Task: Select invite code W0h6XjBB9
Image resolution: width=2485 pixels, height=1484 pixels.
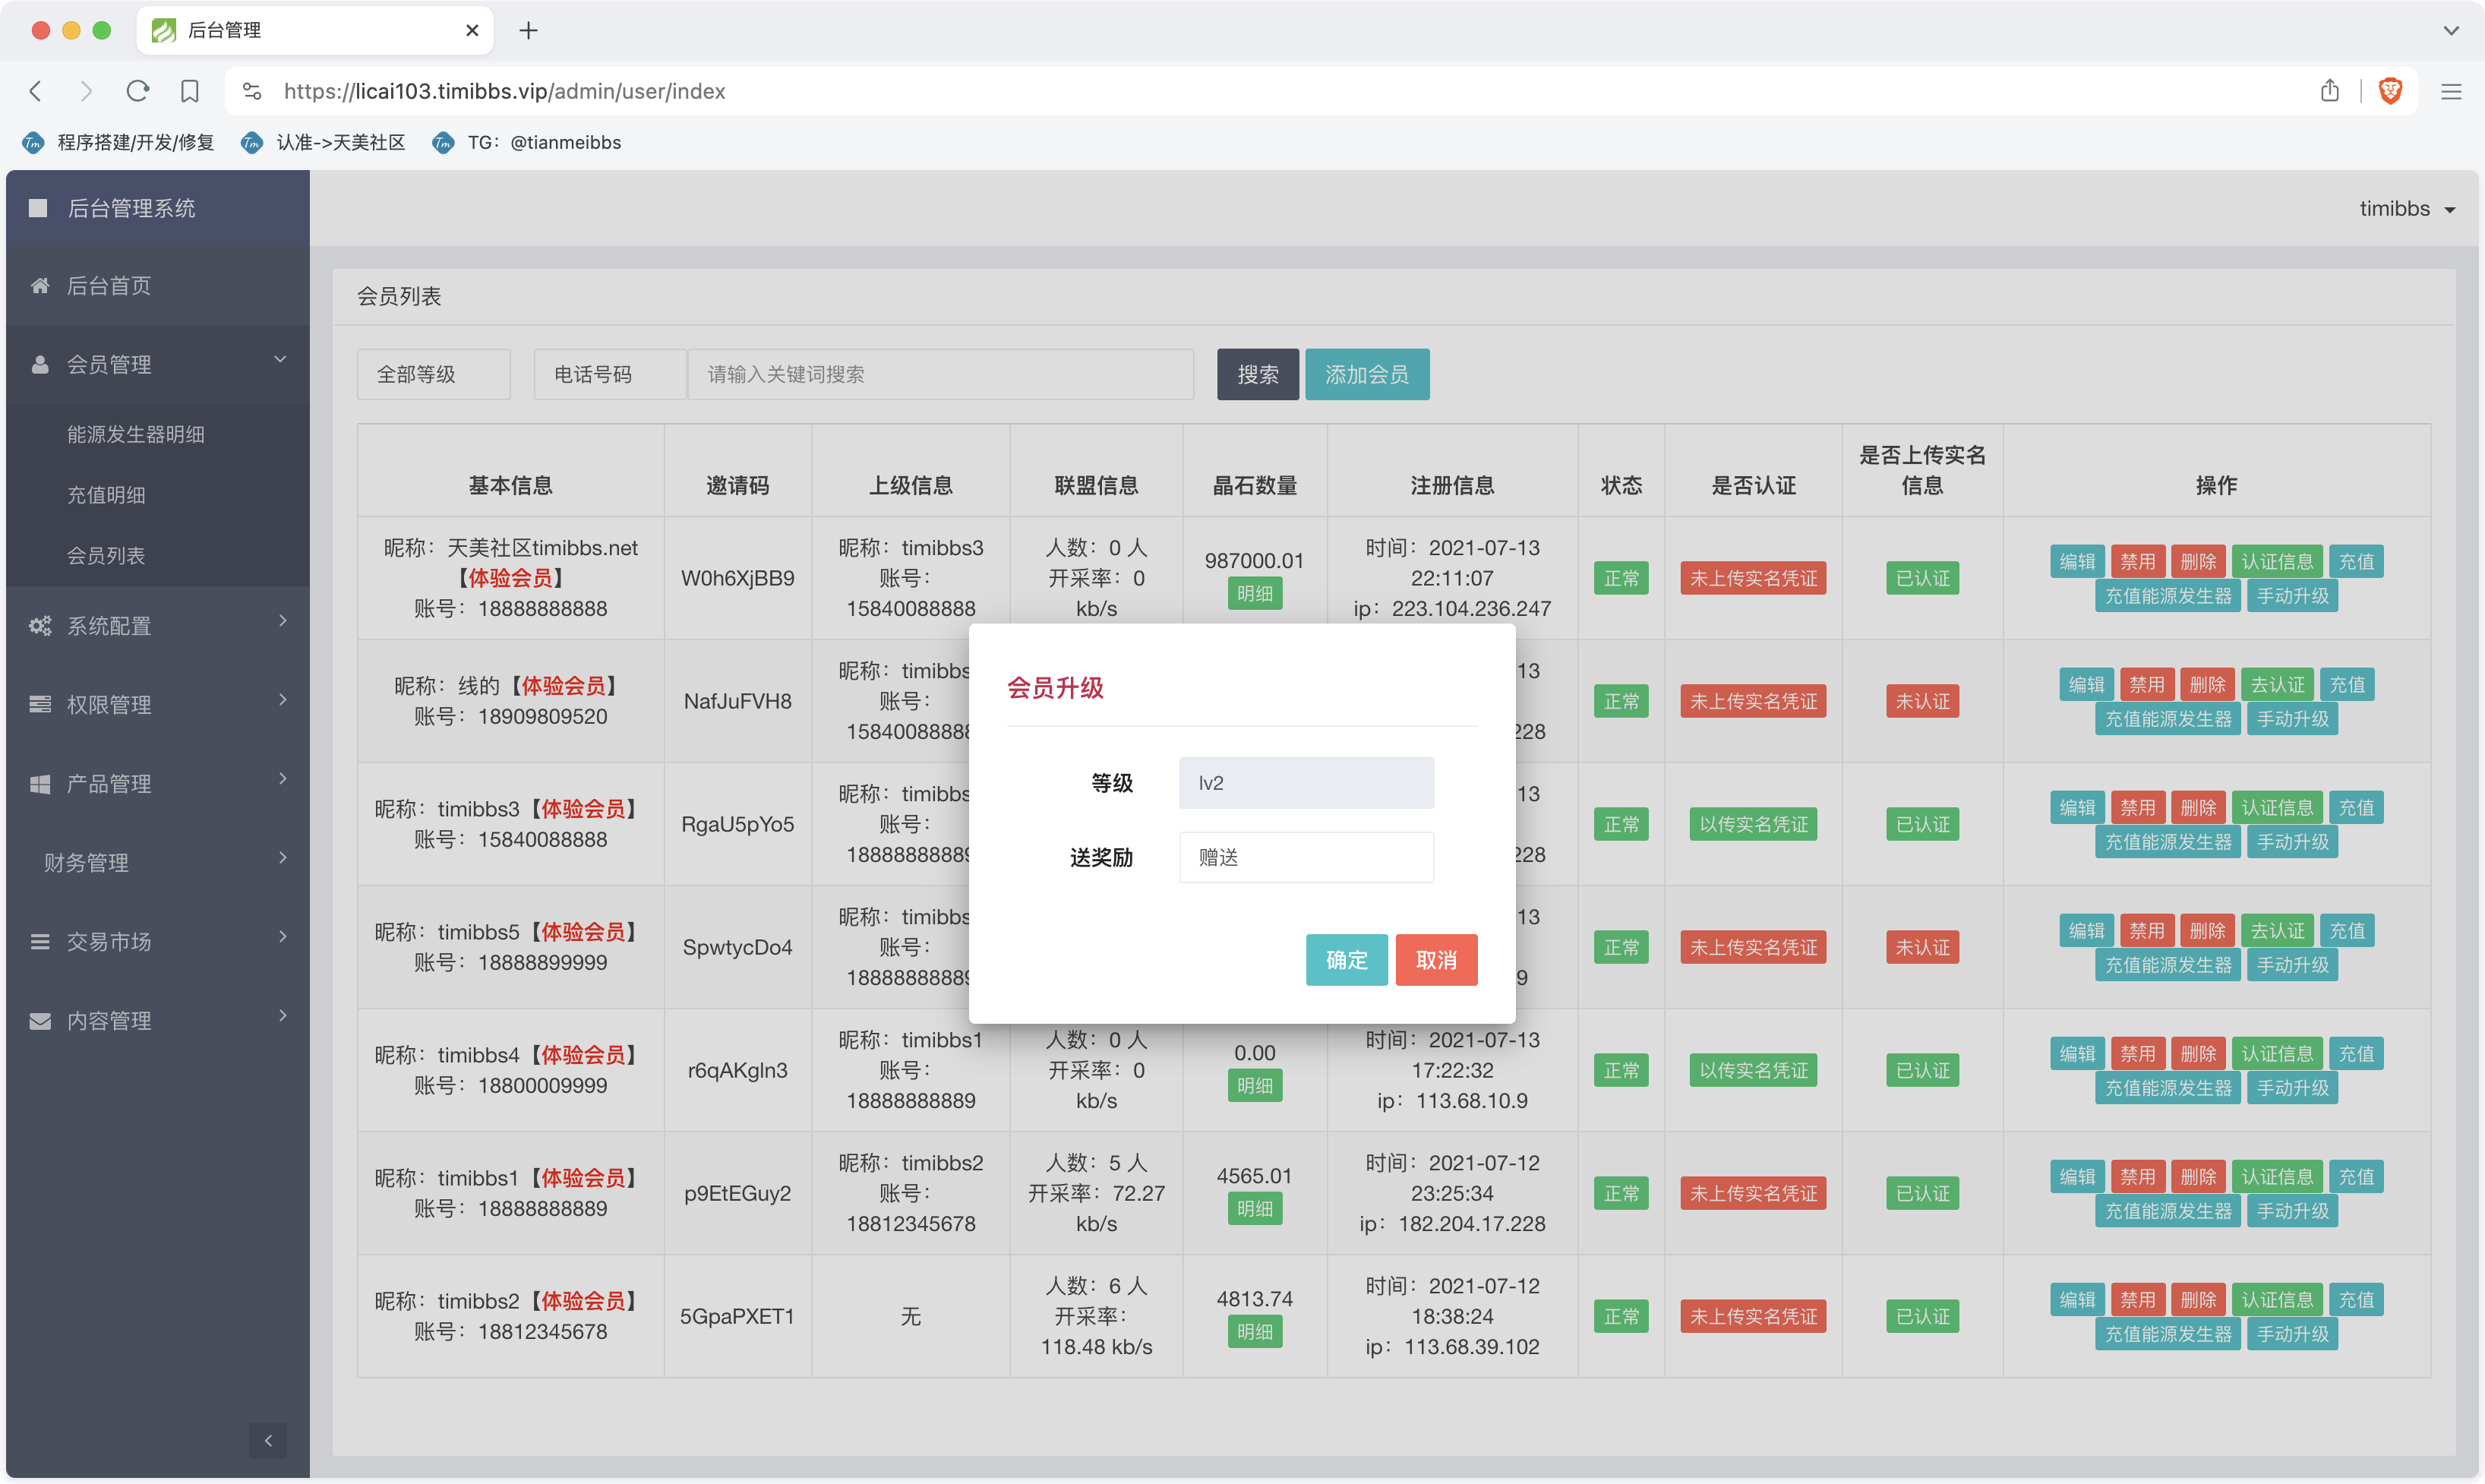Action: 738,578
